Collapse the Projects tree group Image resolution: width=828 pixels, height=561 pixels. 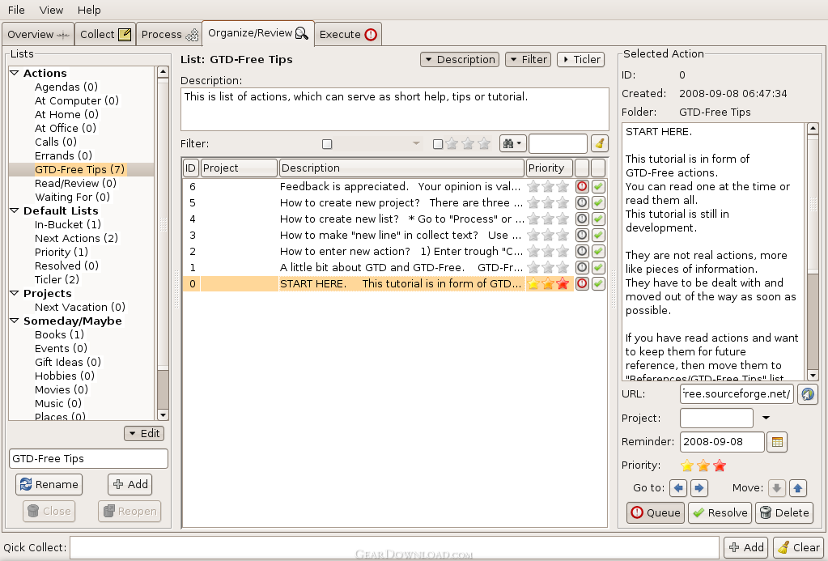click(x=15, y=293)
